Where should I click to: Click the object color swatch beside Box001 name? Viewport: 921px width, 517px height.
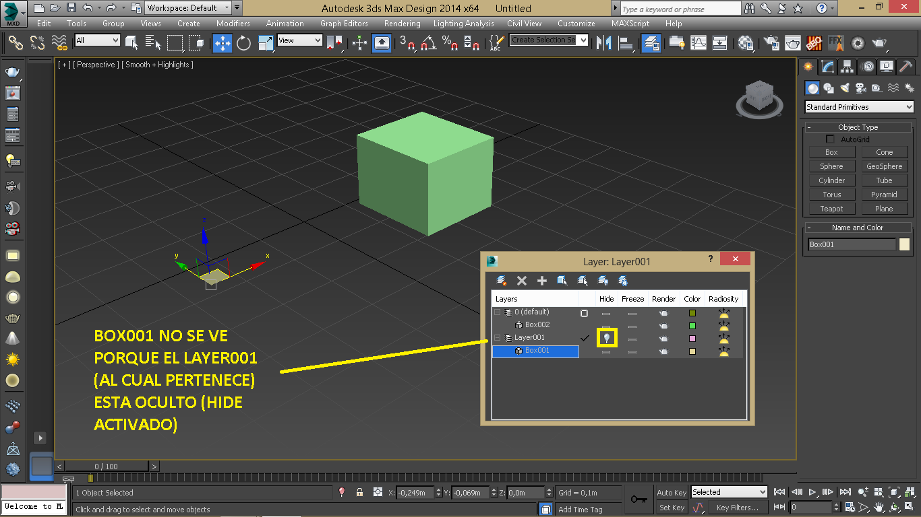(x=905, y=244)
